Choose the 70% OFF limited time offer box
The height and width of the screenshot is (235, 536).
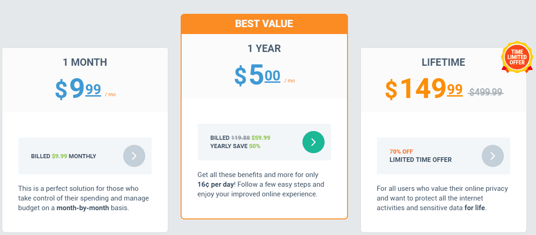tap(443, 156)
